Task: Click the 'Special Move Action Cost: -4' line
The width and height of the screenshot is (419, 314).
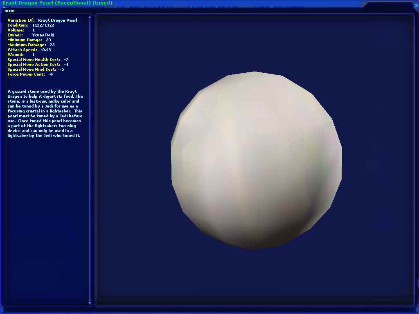Action: (38, 64)
